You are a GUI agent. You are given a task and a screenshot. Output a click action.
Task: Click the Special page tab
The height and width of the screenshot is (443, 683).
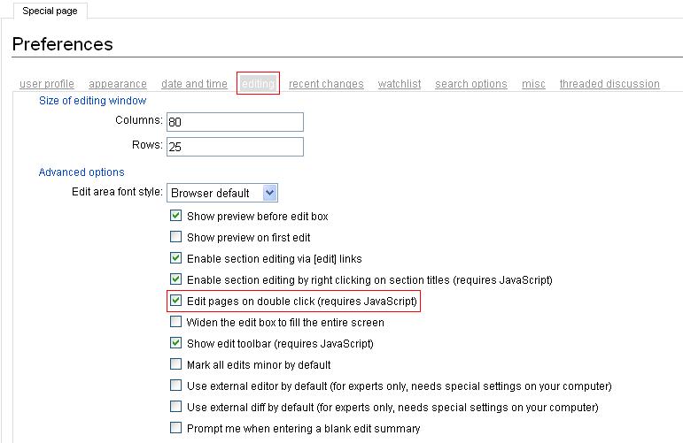point(50,10)
